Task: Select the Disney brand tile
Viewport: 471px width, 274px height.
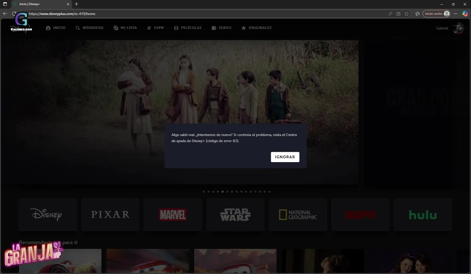Action: (x=48, y=214)
